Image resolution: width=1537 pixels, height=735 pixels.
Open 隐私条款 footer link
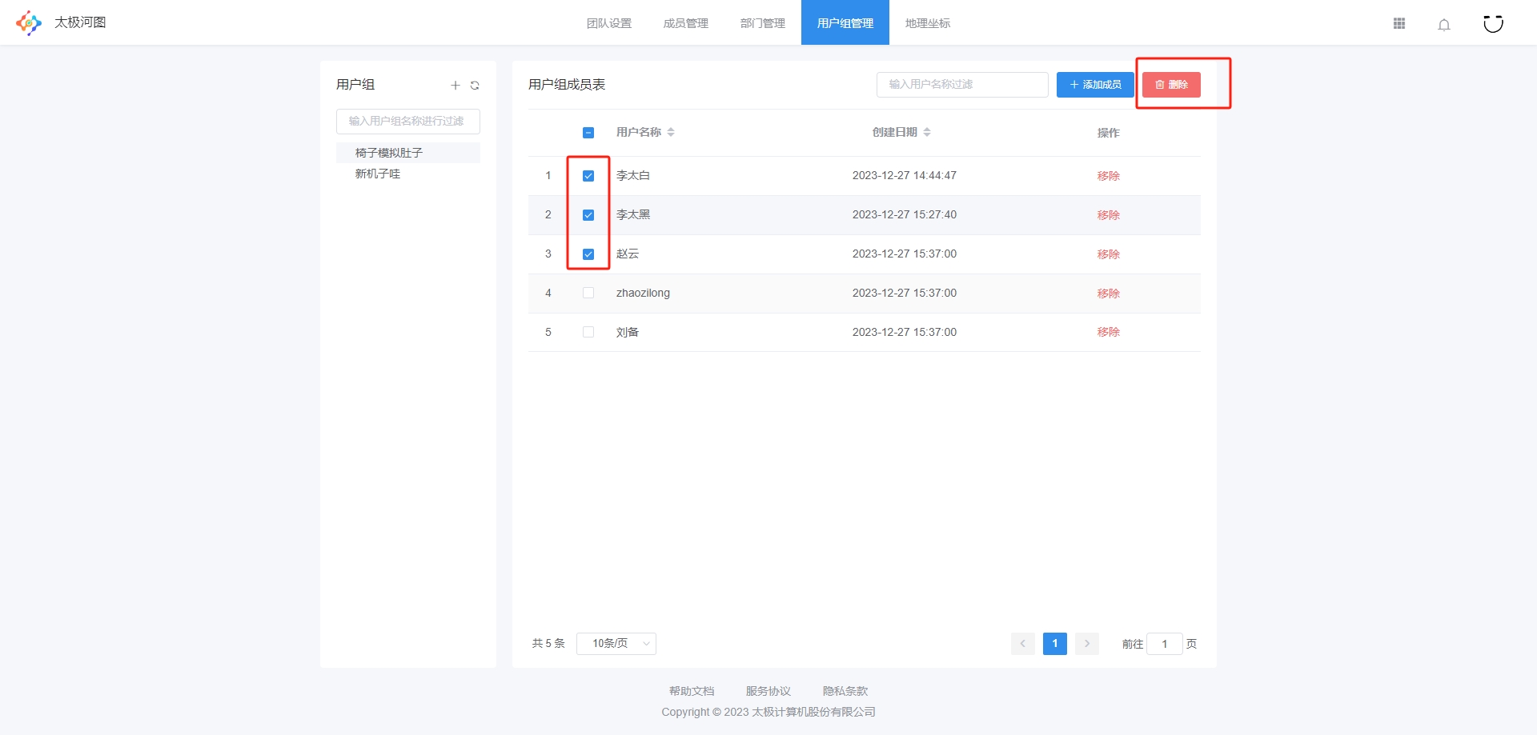845,691
